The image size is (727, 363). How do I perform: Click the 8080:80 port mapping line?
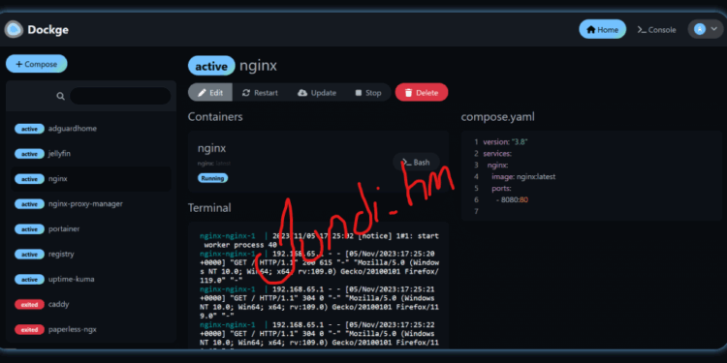(512, 200)
